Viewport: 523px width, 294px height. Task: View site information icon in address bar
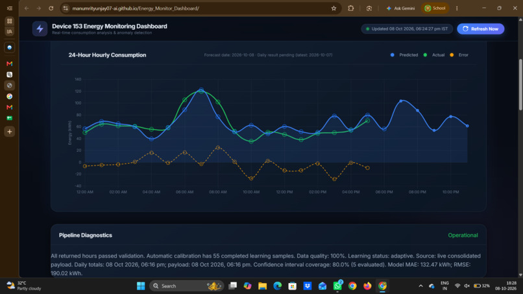point(66,8)
